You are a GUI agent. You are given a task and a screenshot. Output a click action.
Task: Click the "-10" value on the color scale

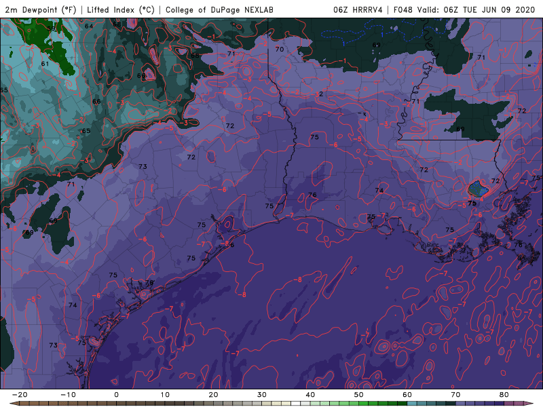[68, 395]
